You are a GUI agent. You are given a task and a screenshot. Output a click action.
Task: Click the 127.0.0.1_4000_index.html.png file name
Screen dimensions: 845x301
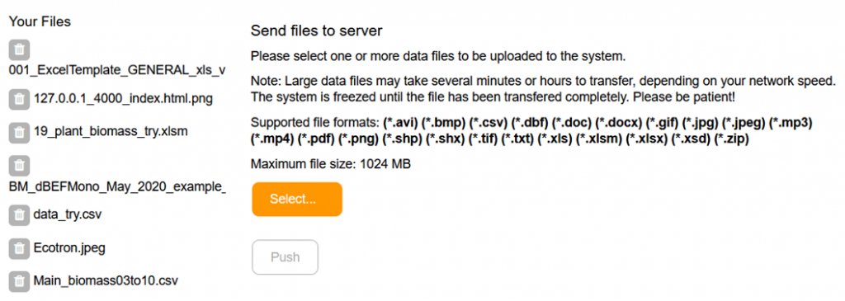123,99
